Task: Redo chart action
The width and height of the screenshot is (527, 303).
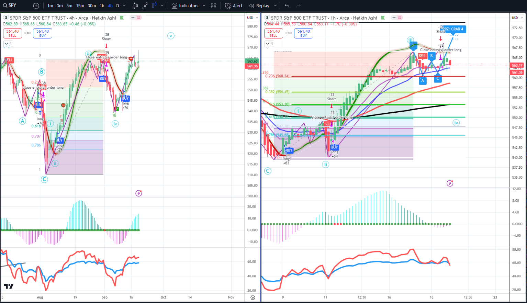Action: 299,6
